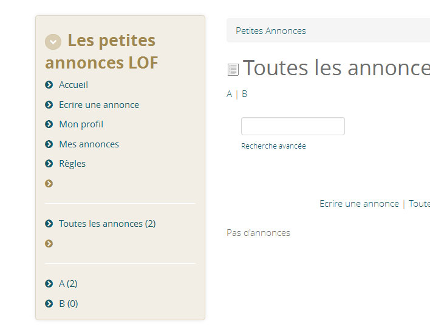This screenshot has width=430, height=336.
Task: Click the arrow icon next to Ecrire une annonce
Action: pos(49,104)
